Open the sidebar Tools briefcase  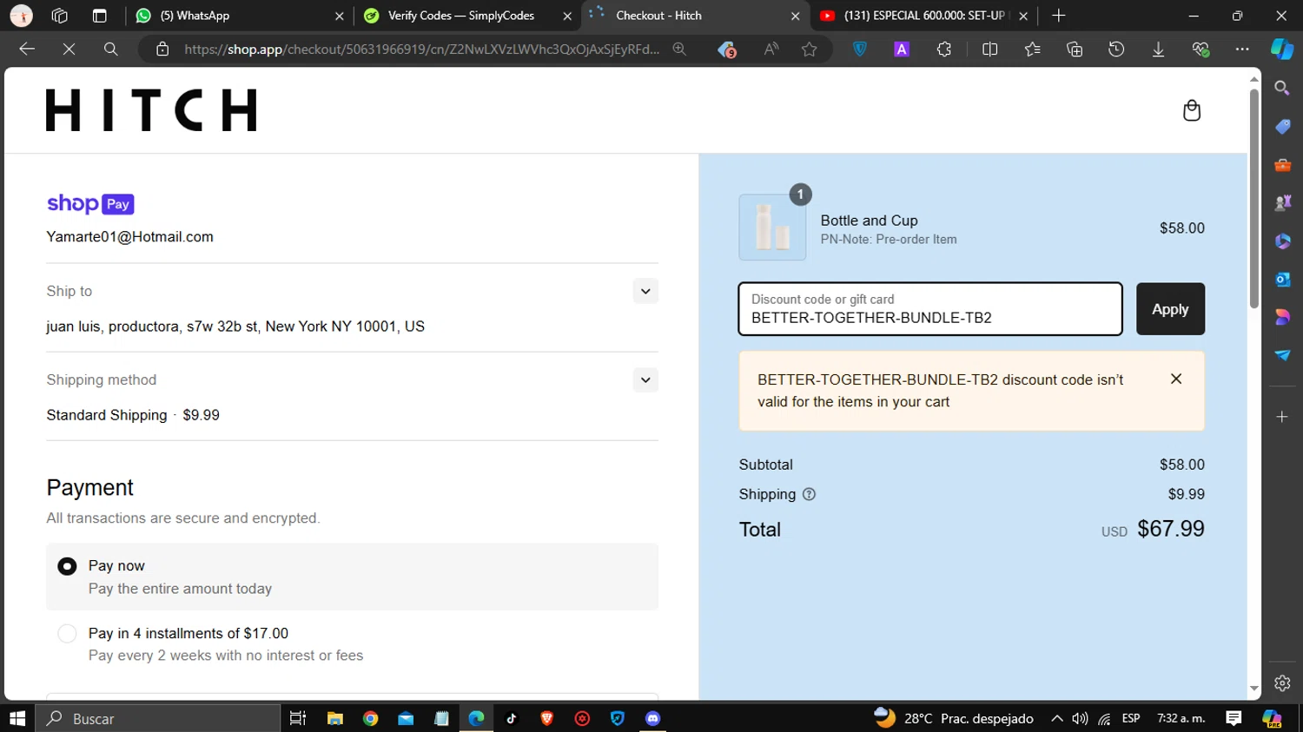pos(1282,165)
